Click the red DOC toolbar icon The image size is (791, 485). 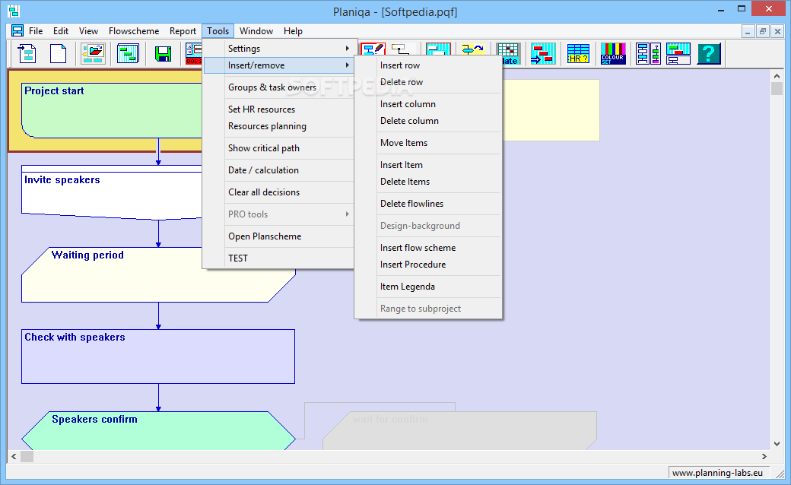click(194, 53)
